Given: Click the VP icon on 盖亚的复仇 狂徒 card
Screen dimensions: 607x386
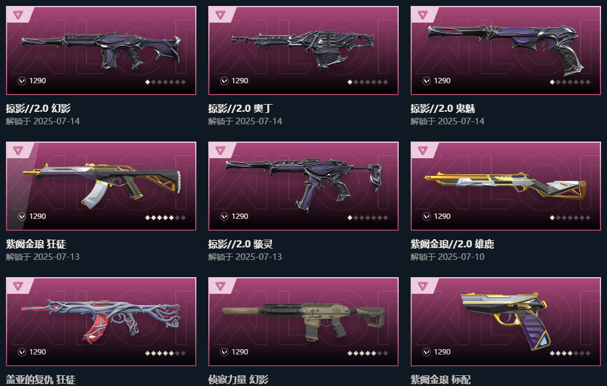Looking at the screenshot, I should tap(22, 352).
